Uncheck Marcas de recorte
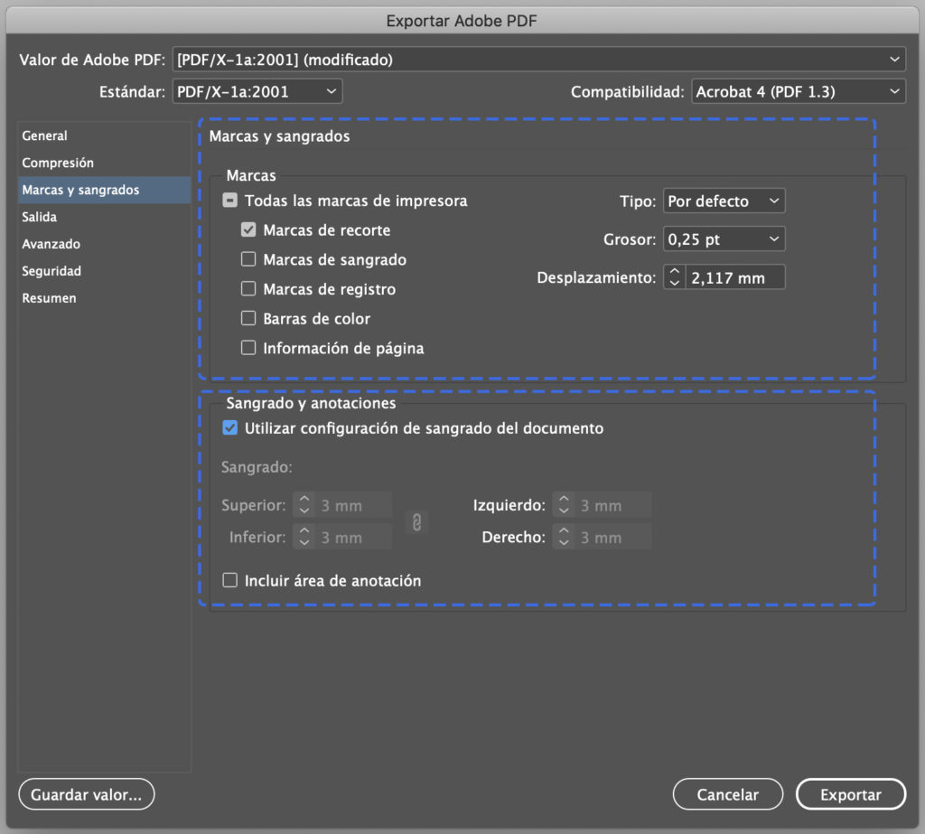This screenshot has height=834, width=925. (248, 230)
